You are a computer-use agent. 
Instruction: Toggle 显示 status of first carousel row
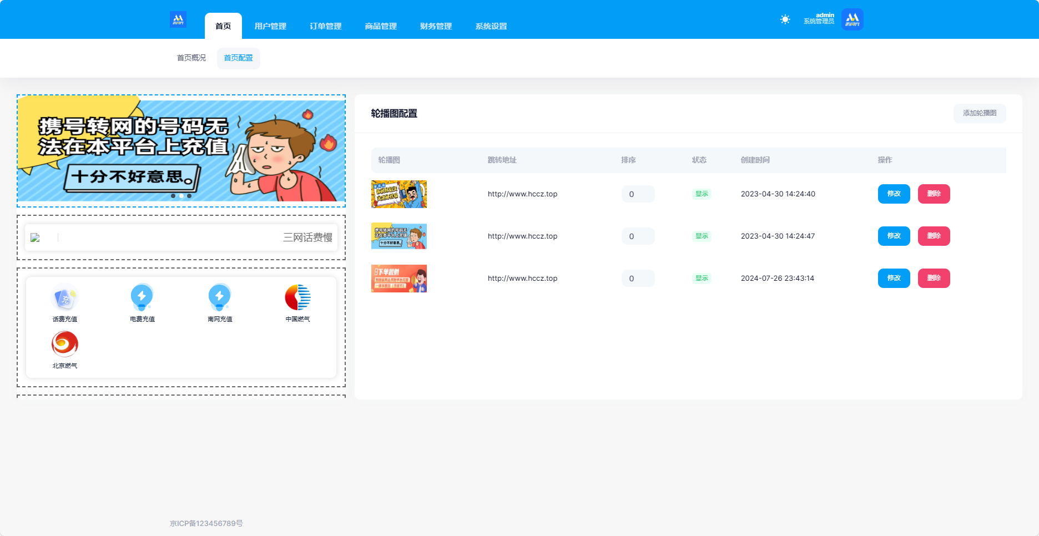(702, 194)
